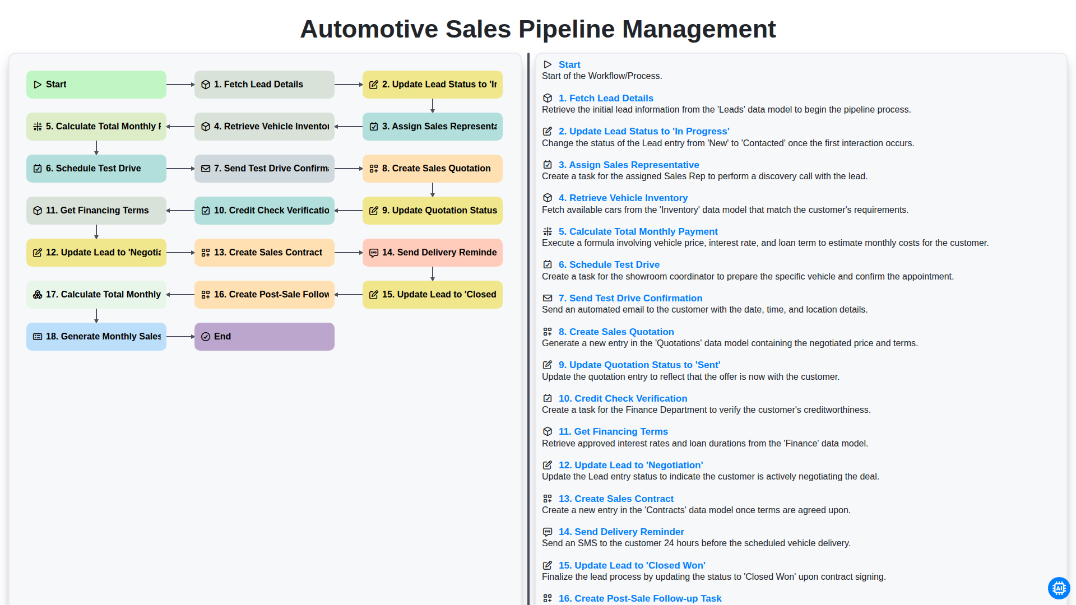This screenshot has width=1076, height=605.
Task: Open the 9. Update Quotation Status to 'Sent' link
Action: [639, 365]
